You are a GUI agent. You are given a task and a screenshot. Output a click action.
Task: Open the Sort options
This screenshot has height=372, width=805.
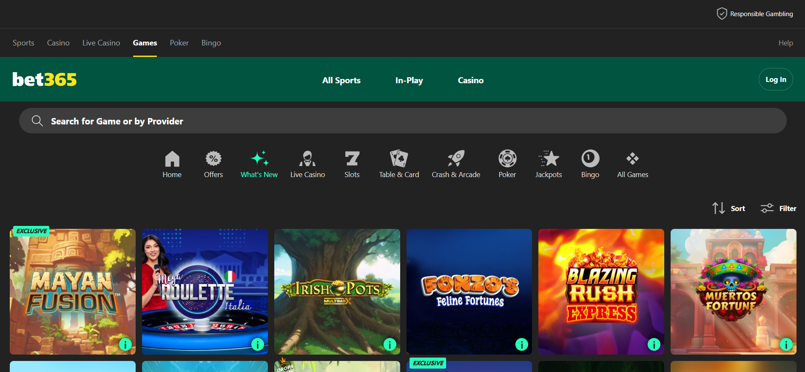(x=729, y=209)
